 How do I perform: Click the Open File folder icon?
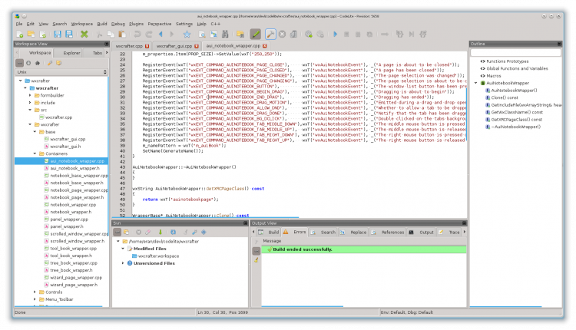pos(31,34)
